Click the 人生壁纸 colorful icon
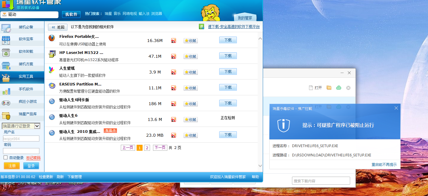Image resolution: width=428 pixels, height=196 pixels. pos(52,70)
